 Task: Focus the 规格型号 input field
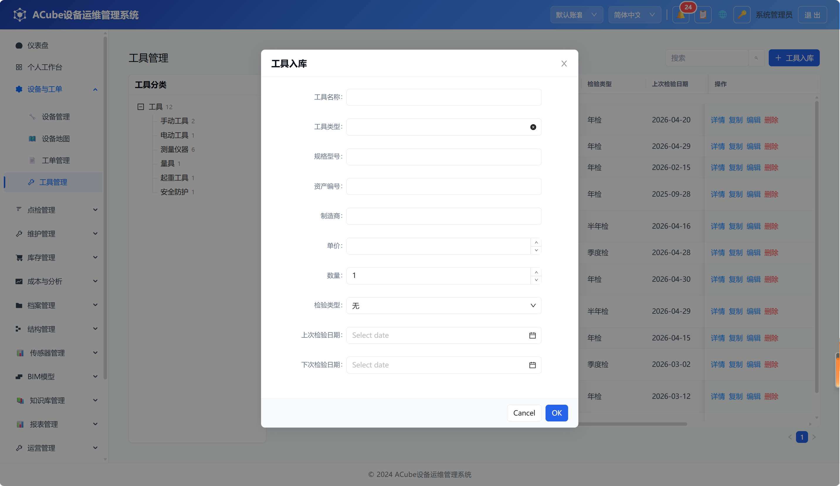(x=444, y=157)
